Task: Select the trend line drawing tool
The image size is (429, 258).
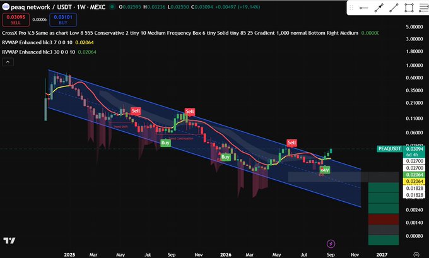Action: click(394, 8)
